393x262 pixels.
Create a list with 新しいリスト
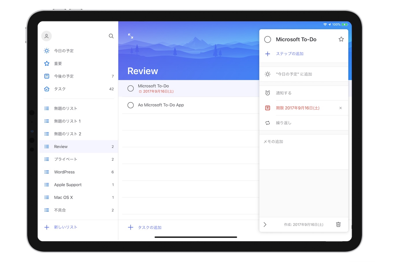pos(66,227)
